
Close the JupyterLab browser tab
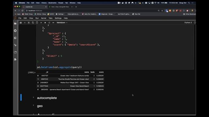point(46,7)
